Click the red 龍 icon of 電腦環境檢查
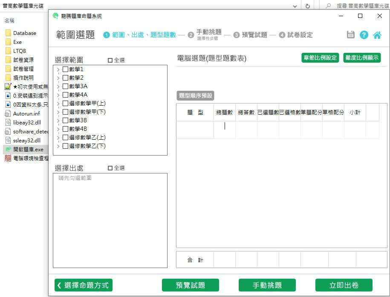The width and height of the screenshot is (390, 297). (x=8, y=158)
